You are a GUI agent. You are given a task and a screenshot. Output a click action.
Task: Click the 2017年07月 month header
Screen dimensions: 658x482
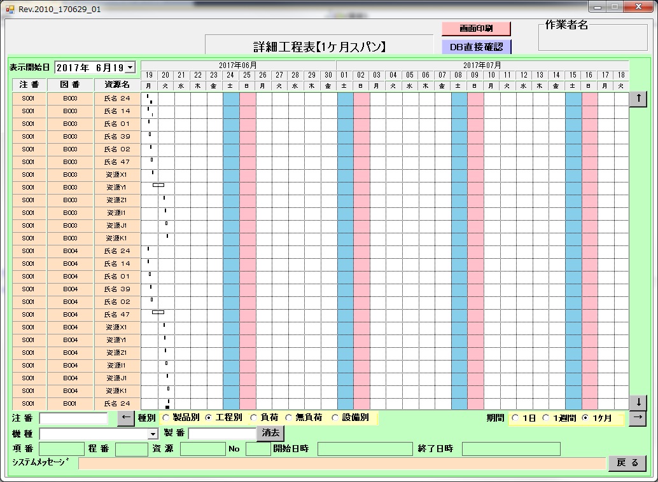(x=482, y=65)
